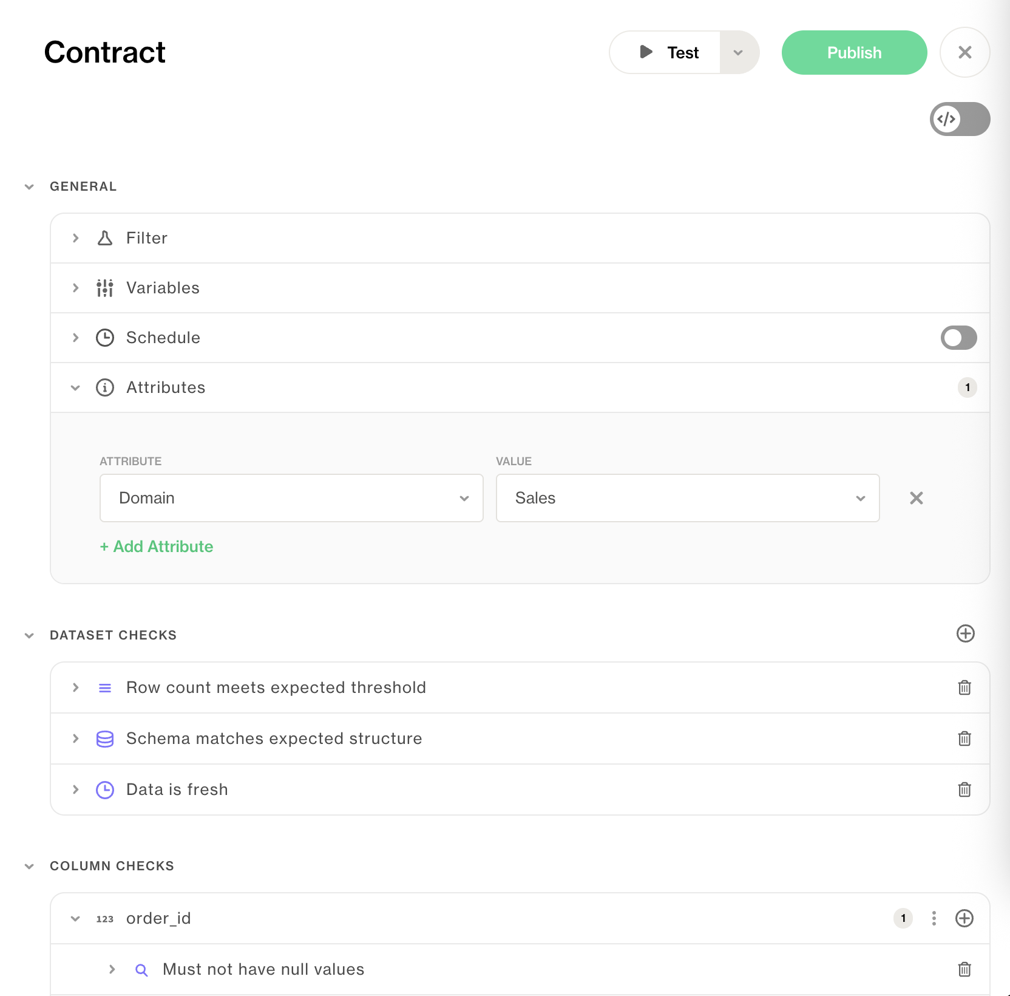1010x996 pixels.
Task: Click the Add Attribute link
Action: (157, 547)
